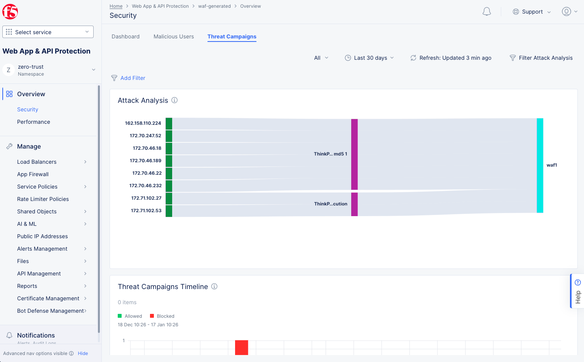Click the F5 logo icon

tap(10, 12)
